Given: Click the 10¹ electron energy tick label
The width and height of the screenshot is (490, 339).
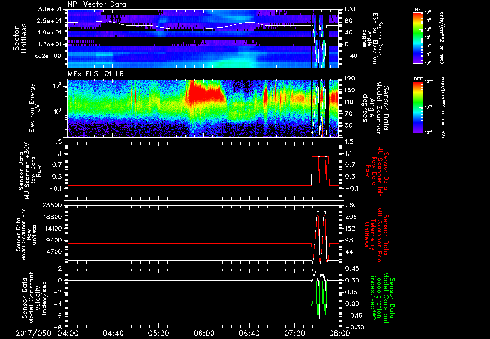Looking at the screenshot, I should (57, 112).
